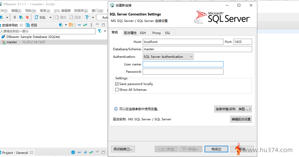
Task: Click the transaction mode icon in toolbar
Action: click(87, 18)
